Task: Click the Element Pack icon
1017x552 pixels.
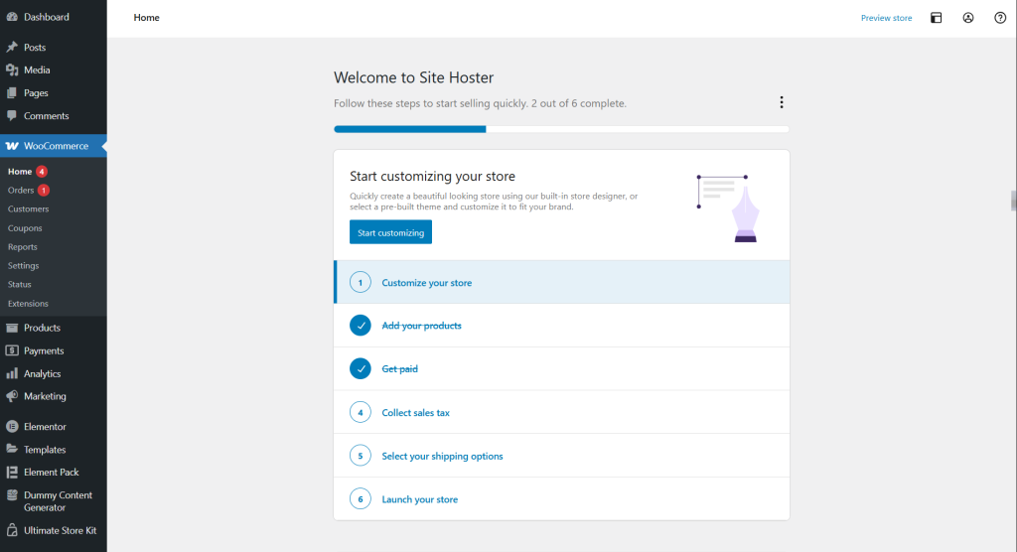Action: [x=12, y=473]
